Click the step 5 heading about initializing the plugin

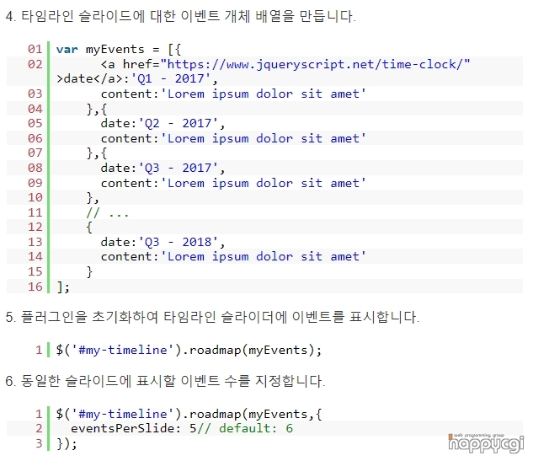[x=212, y=317]
